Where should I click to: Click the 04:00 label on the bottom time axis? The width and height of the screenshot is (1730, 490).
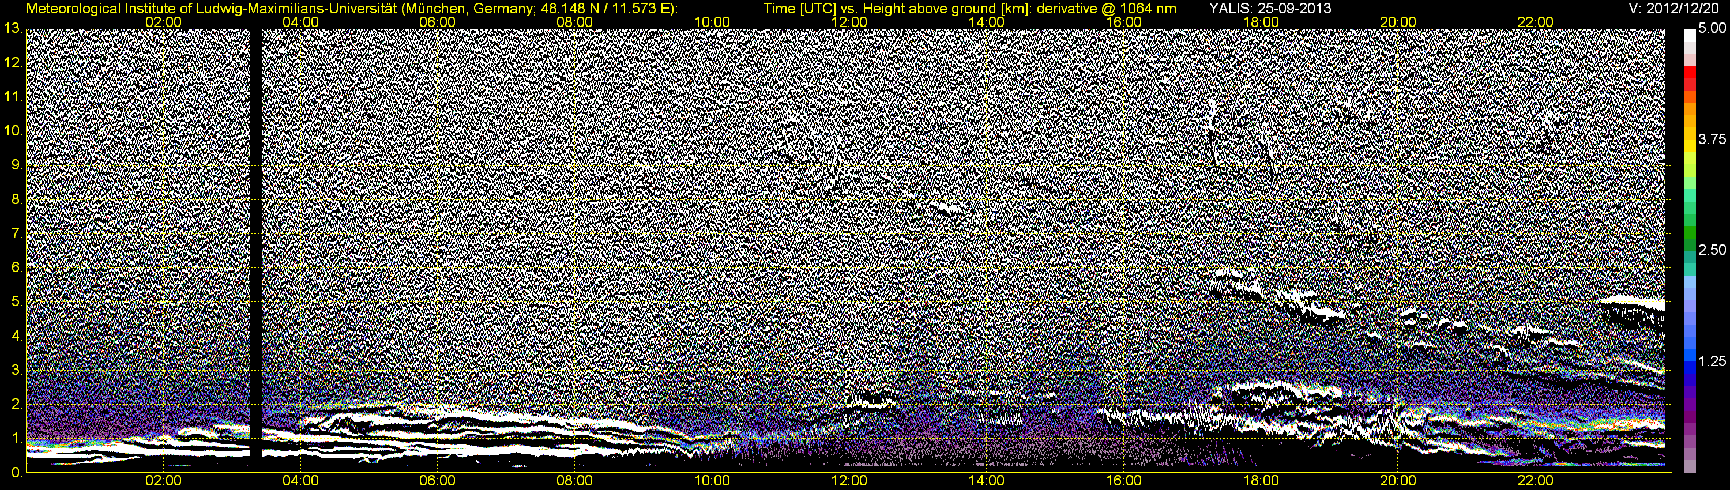(x=300, y=481)
